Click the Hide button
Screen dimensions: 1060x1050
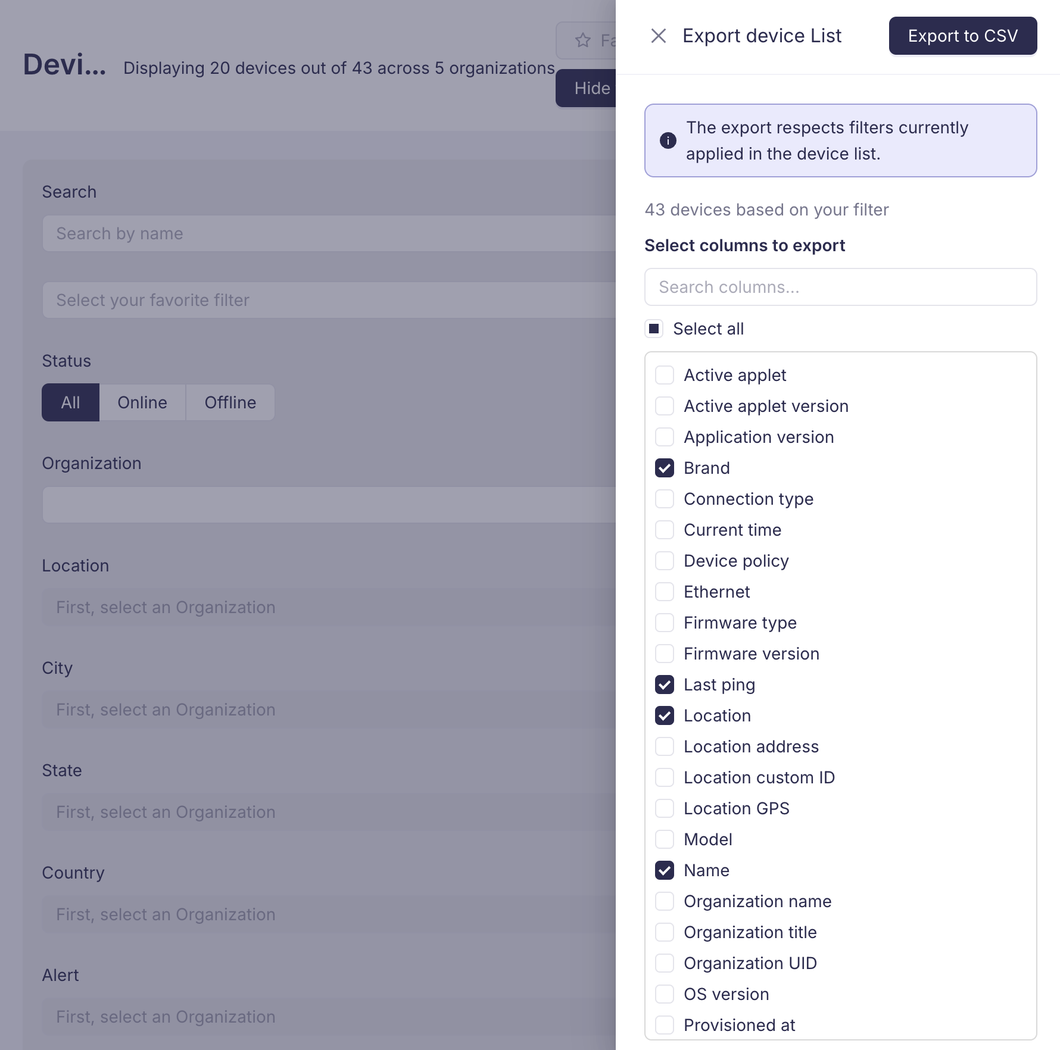click(x=592, y=88)
